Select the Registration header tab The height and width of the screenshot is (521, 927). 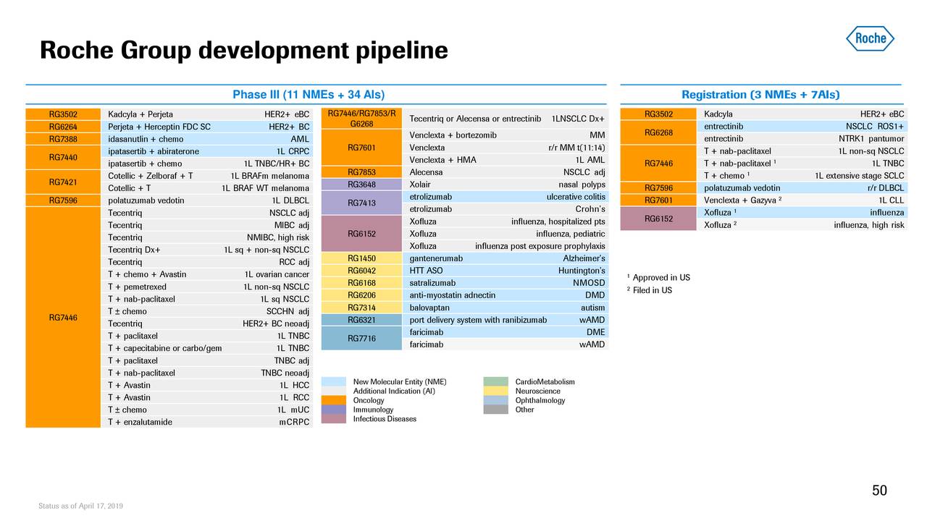(760, 94)
